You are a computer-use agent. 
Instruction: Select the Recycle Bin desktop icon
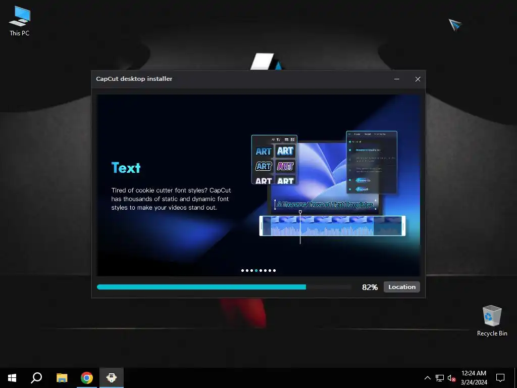(492, 320)
